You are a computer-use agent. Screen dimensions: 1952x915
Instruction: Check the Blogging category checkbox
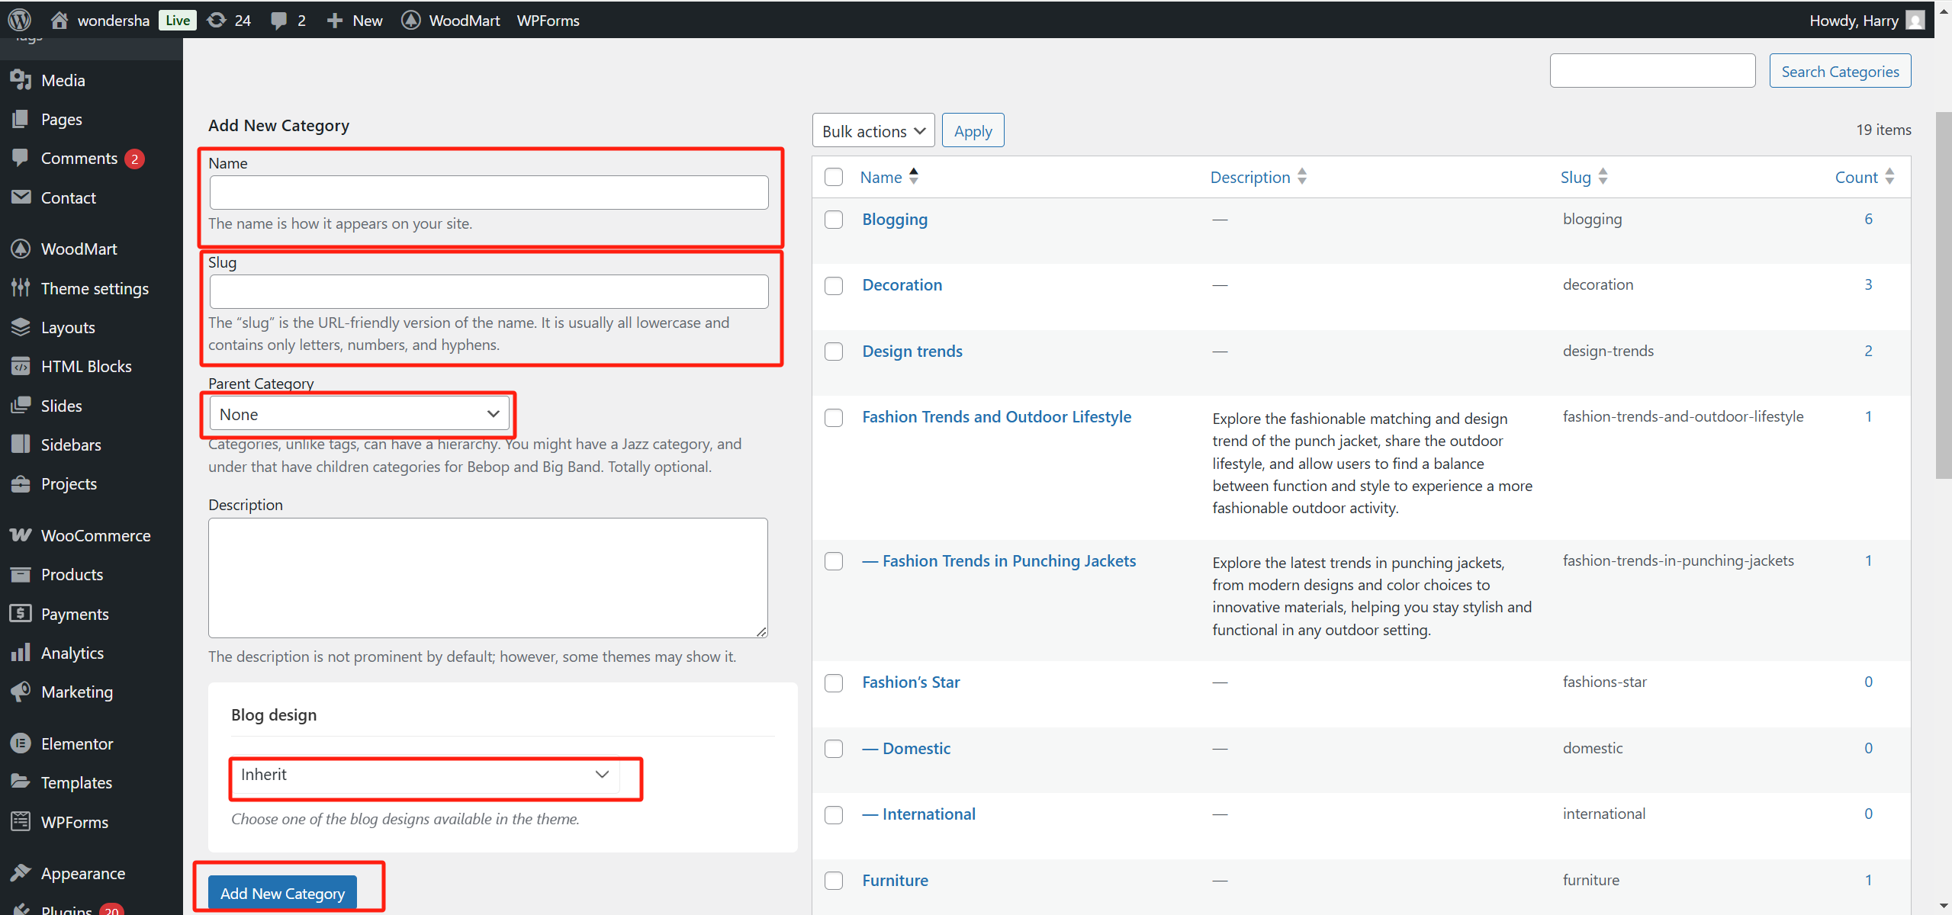pyautogui.click(x=834, y=220)
